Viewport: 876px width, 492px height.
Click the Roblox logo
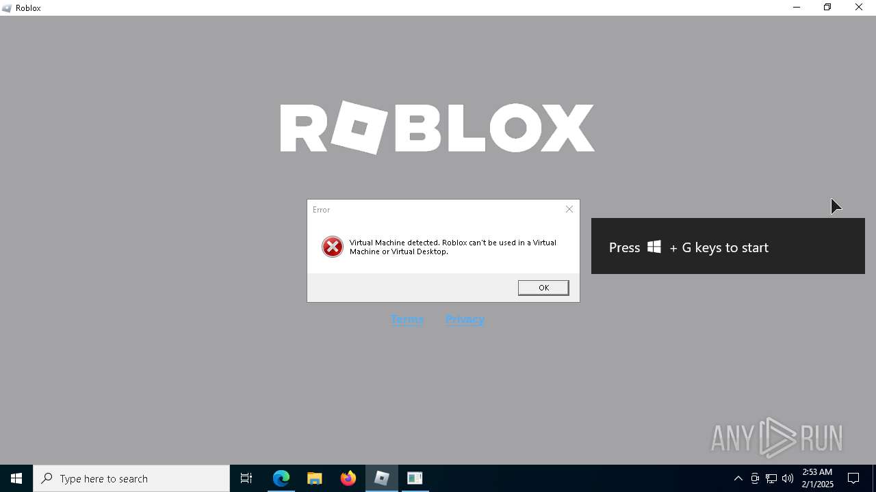437,128
